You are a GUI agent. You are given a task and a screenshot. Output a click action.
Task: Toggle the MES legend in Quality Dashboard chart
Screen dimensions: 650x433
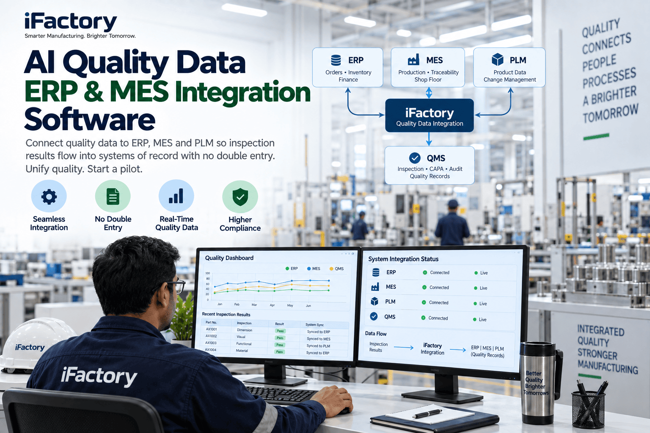314,269
